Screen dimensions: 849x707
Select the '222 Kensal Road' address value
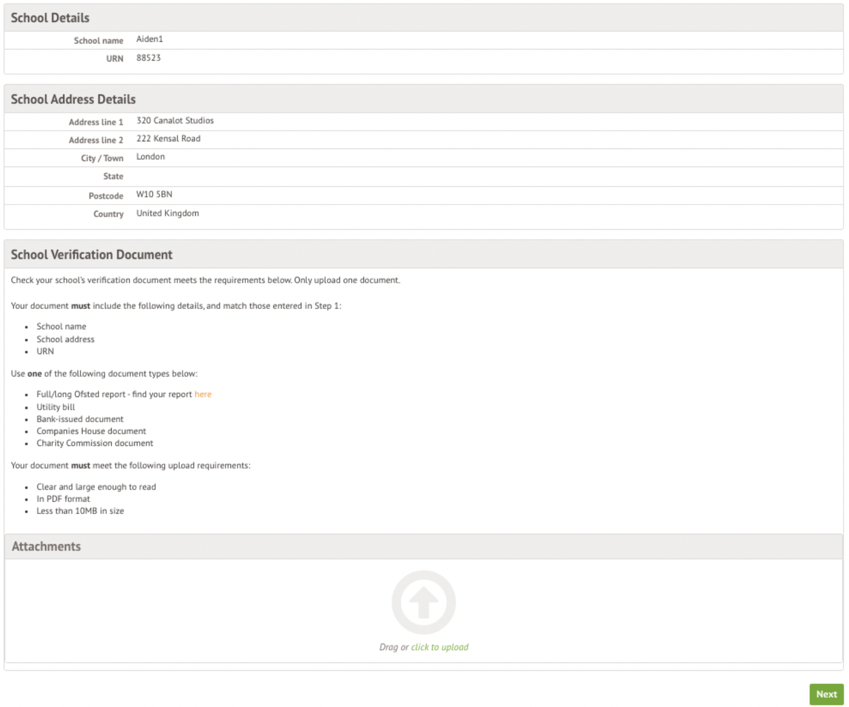point(168,139)
